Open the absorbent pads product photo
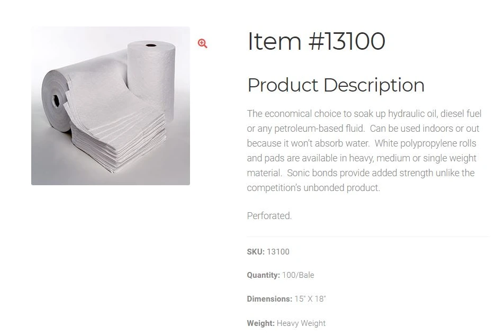This screenshot has width=497, height=336. (x=110, y=106)
